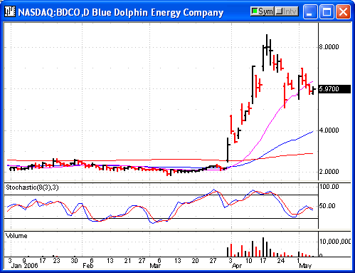The image size is (355, 273).
Task: Toggle the Sym linking button
Action: 263,11
